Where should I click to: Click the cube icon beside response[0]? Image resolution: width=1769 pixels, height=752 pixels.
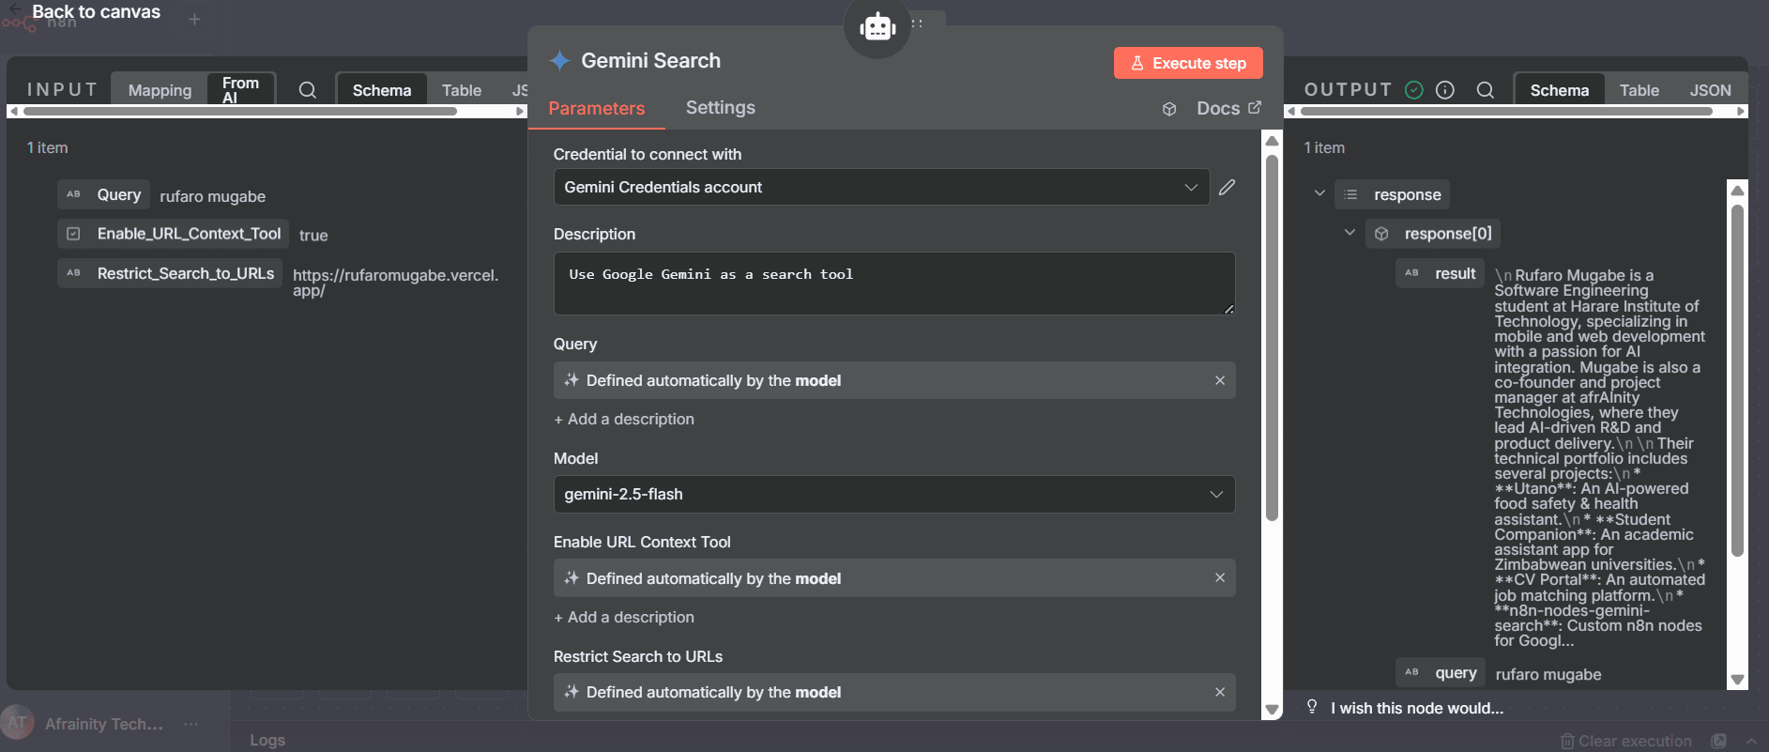[x=1381, y=234]
